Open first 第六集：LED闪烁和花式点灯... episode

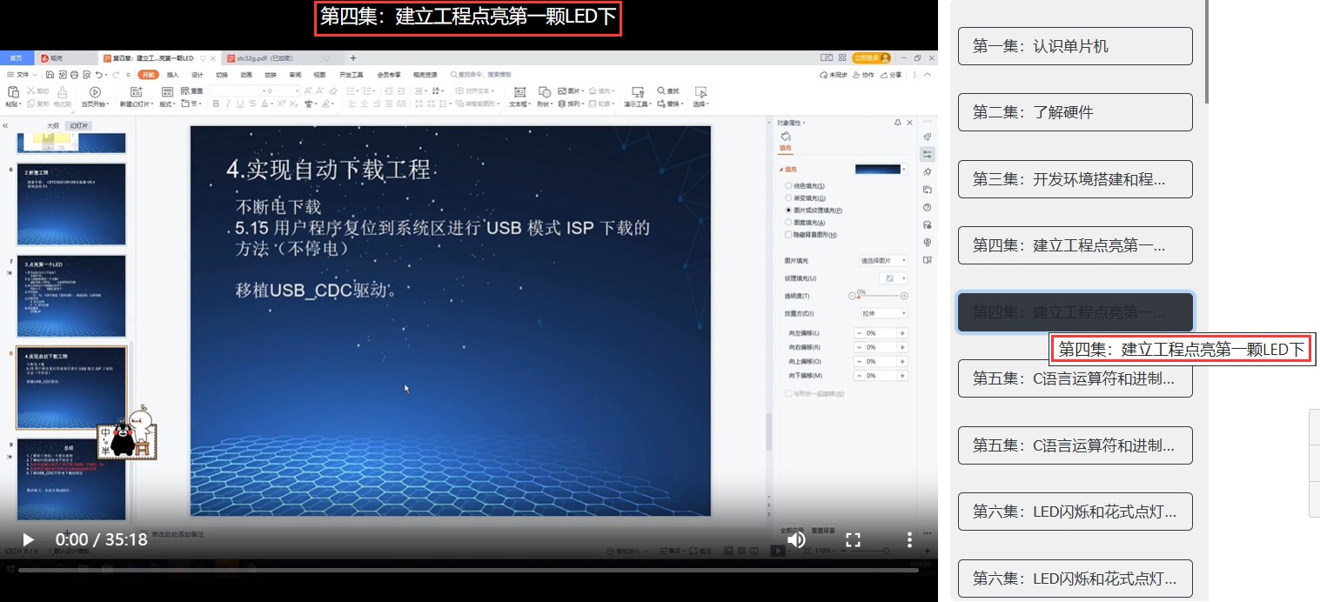pyautogui.click(x=1075, y=512)
